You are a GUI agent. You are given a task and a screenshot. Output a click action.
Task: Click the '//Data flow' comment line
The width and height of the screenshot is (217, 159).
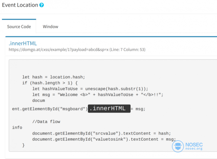point(46,122)
